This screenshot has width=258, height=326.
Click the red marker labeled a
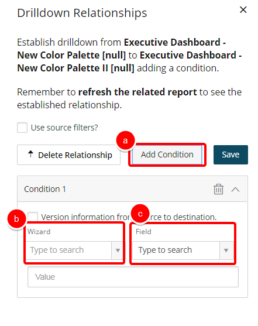pos(125,140)
